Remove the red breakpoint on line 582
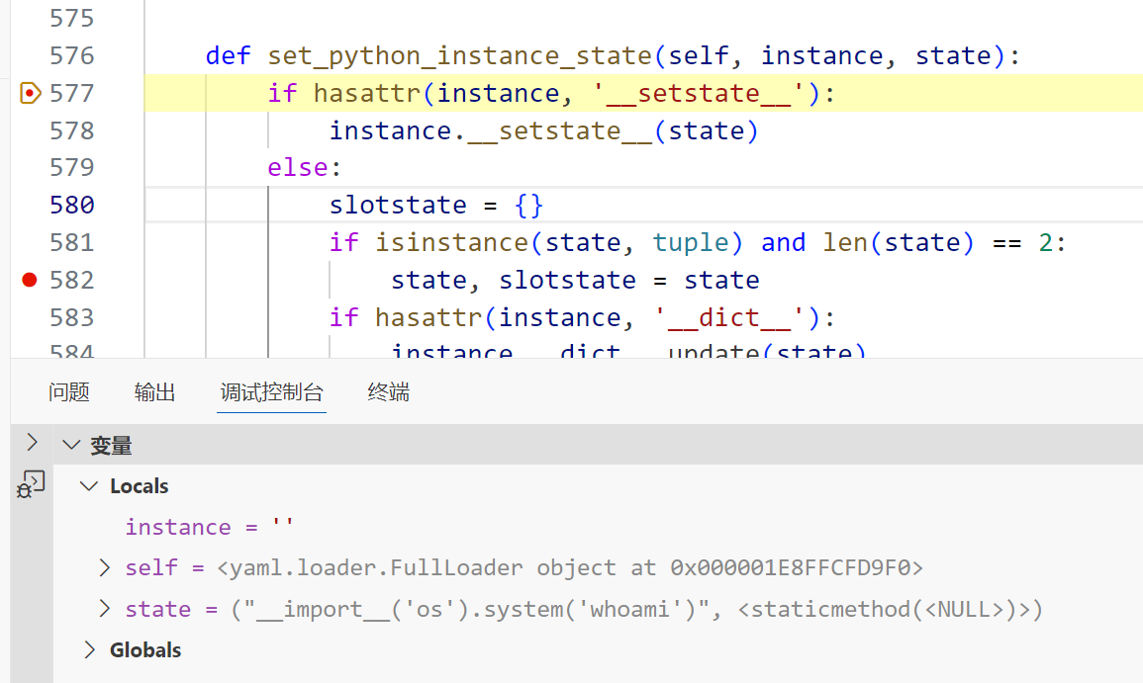This screenshot has height=683, width=1143. (30, 280)
